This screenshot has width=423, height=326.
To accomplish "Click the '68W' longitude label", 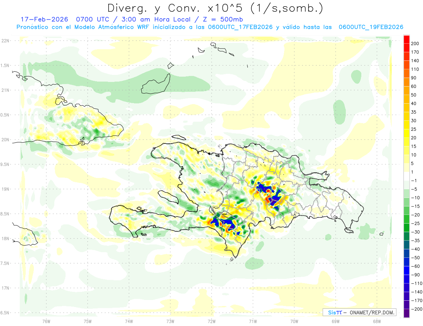I will 377,321.
